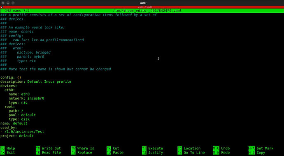The image size is (284, 156).
Task: Click the red terminal tab title bar
Action: (x=142, y=7)
